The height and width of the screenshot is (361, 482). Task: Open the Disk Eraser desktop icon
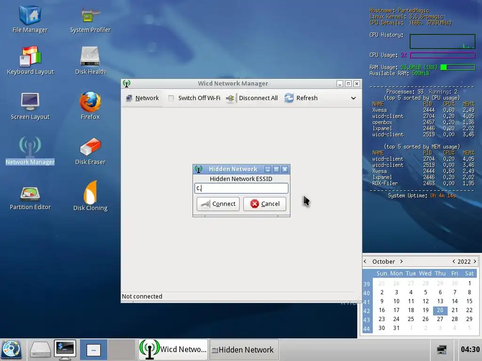pos(90,151)
